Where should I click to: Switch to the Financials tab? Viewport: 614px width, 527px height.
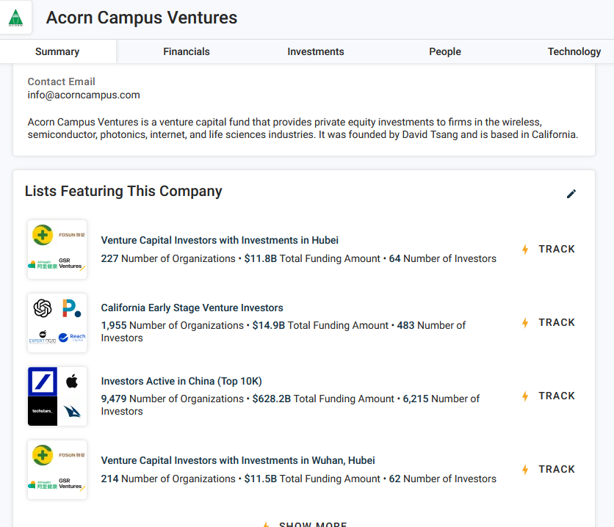187,51
